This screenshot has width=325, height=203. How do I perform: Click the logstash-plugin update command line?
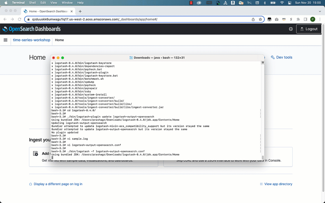pos(103,117)
